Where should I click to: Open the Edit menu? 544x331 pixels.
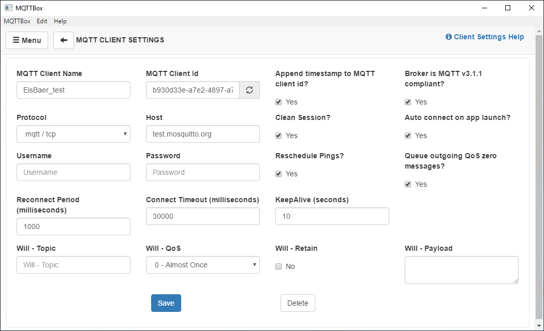[42, 21]
